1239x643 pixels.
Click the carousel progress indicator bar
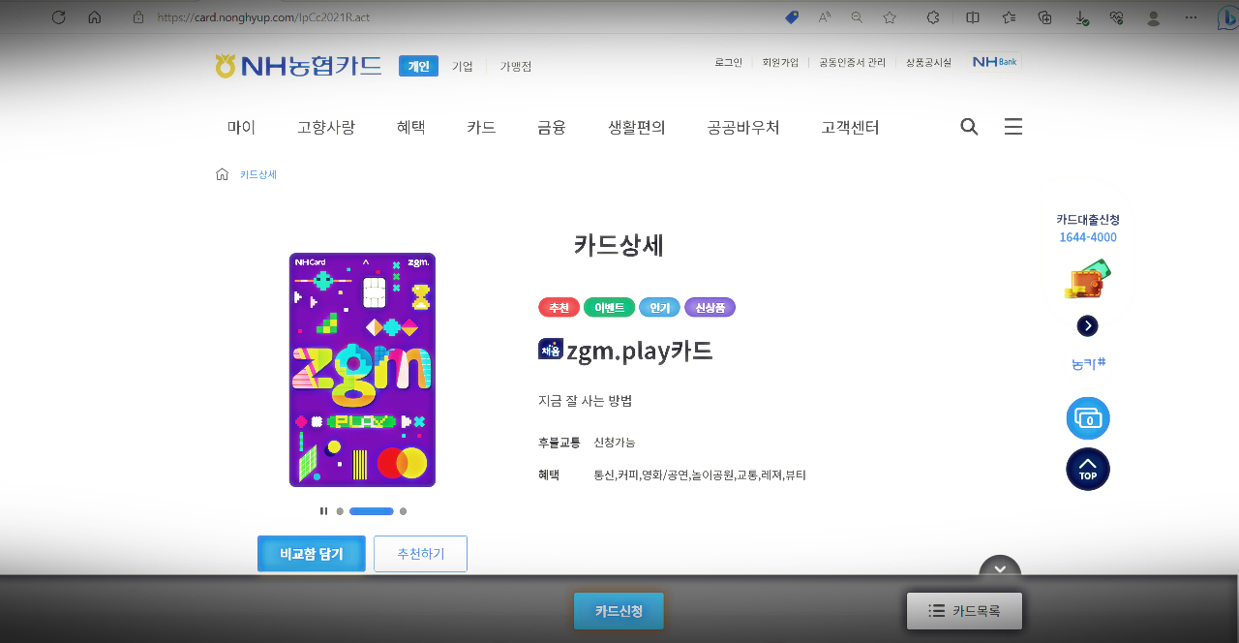371,510
